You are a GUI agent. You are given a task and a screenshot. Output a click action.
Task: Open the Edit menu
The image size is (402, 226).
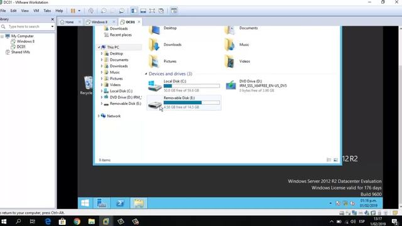click(13, 11)
